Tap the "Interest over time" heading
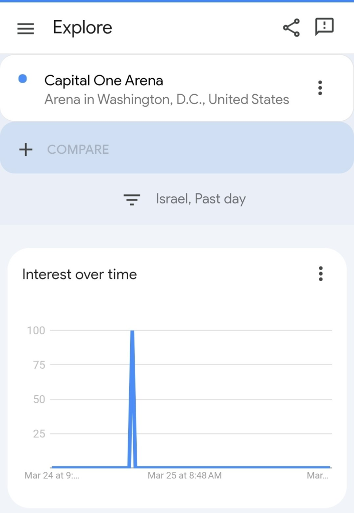Image resolution: width=354 pixels, height=513 pixels. [80, 274]
